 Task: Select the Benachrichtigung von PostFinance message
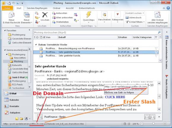(x=96, y=48)
